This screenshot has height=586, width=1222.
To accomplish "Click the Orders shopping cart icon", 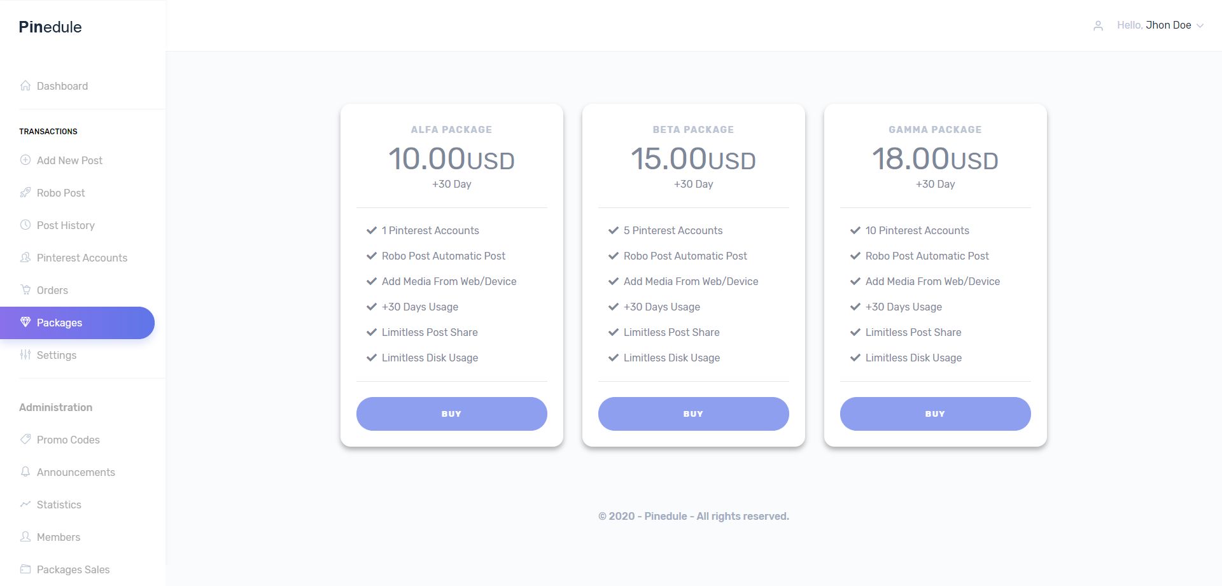I will click(x=25, y=290).
